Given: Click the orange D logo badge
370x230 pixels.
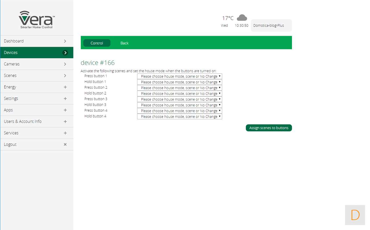Looking at the screenshot, I should 355,215.
